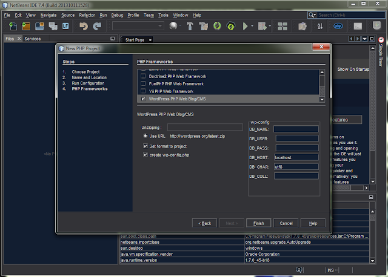Click the Back button in wizard

click(x=205, y=223)
